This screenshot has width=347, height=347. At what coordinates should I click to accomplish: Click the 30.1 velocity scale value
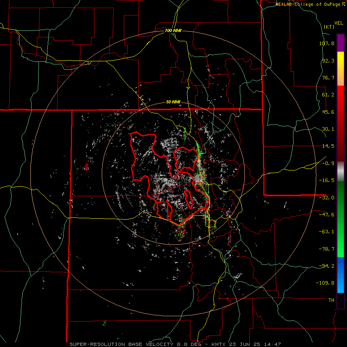(x=328, y=129)
